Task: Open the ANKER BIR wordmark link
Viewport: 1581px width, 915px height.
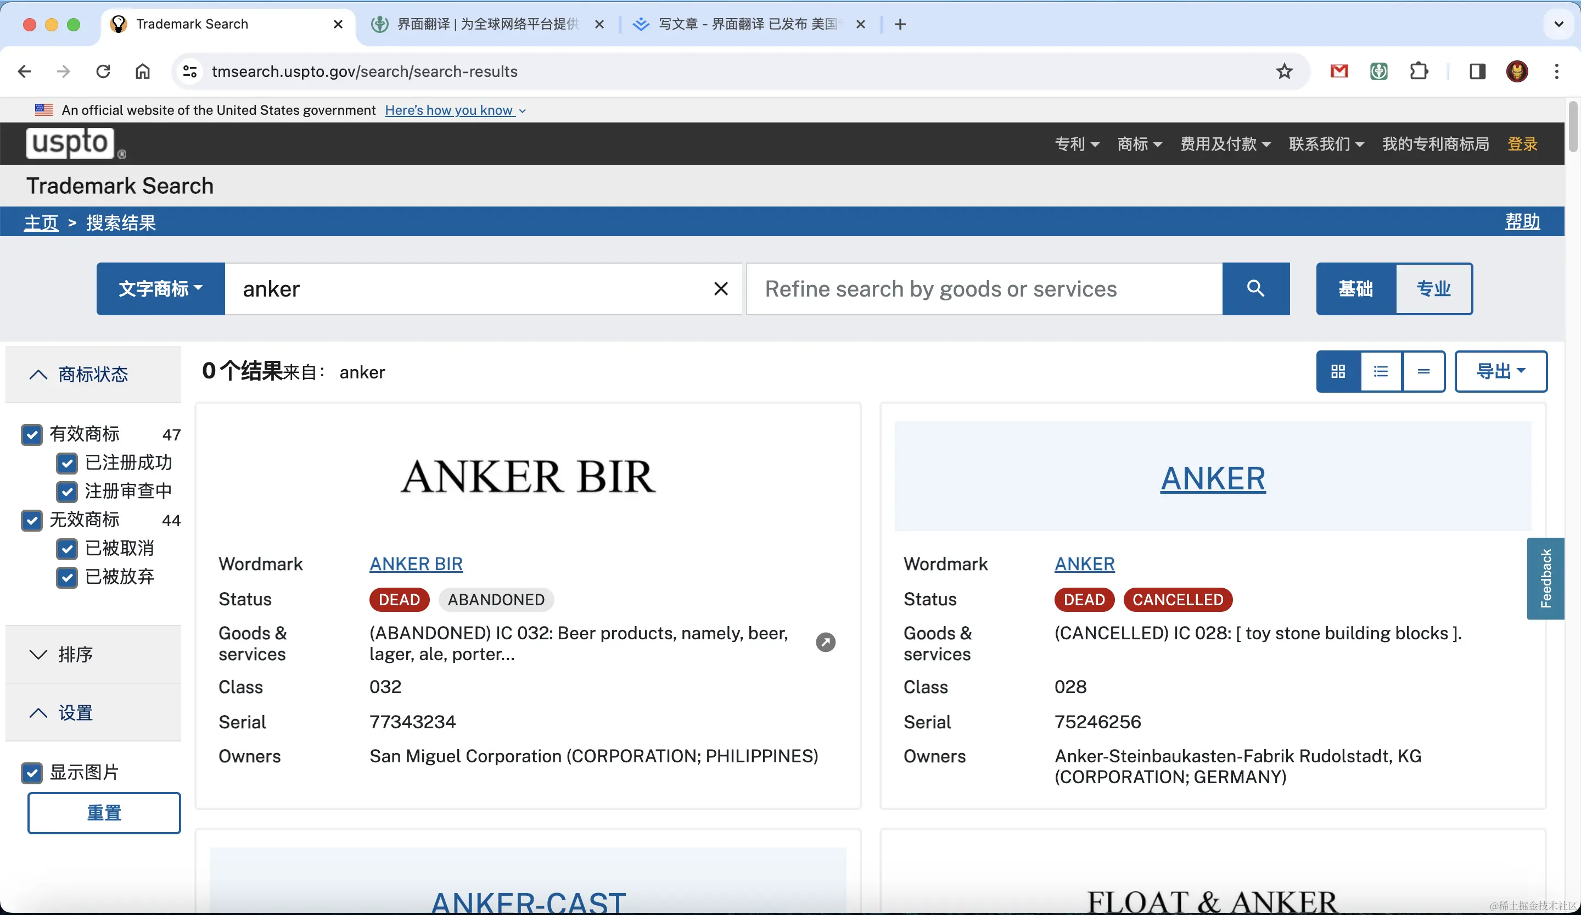Action: 416,563
